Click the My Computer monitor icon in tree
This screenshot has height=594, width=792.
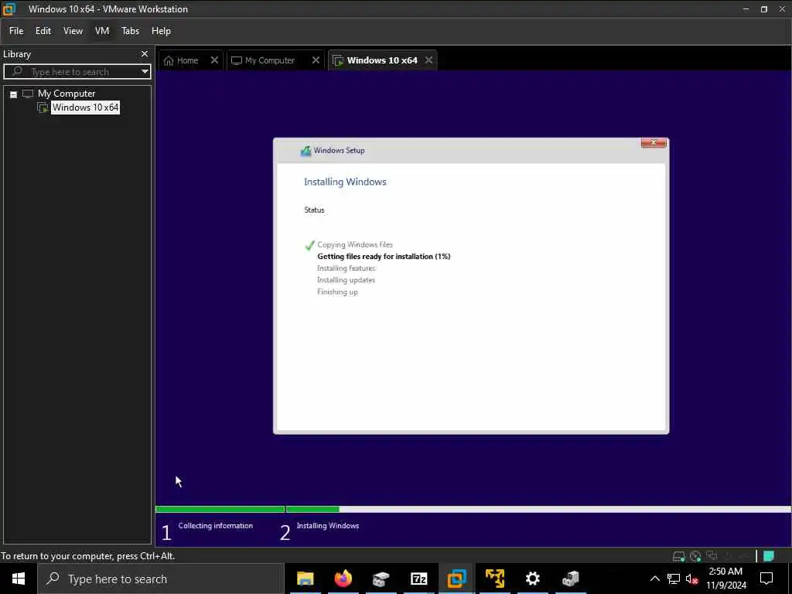coord(28,94)
